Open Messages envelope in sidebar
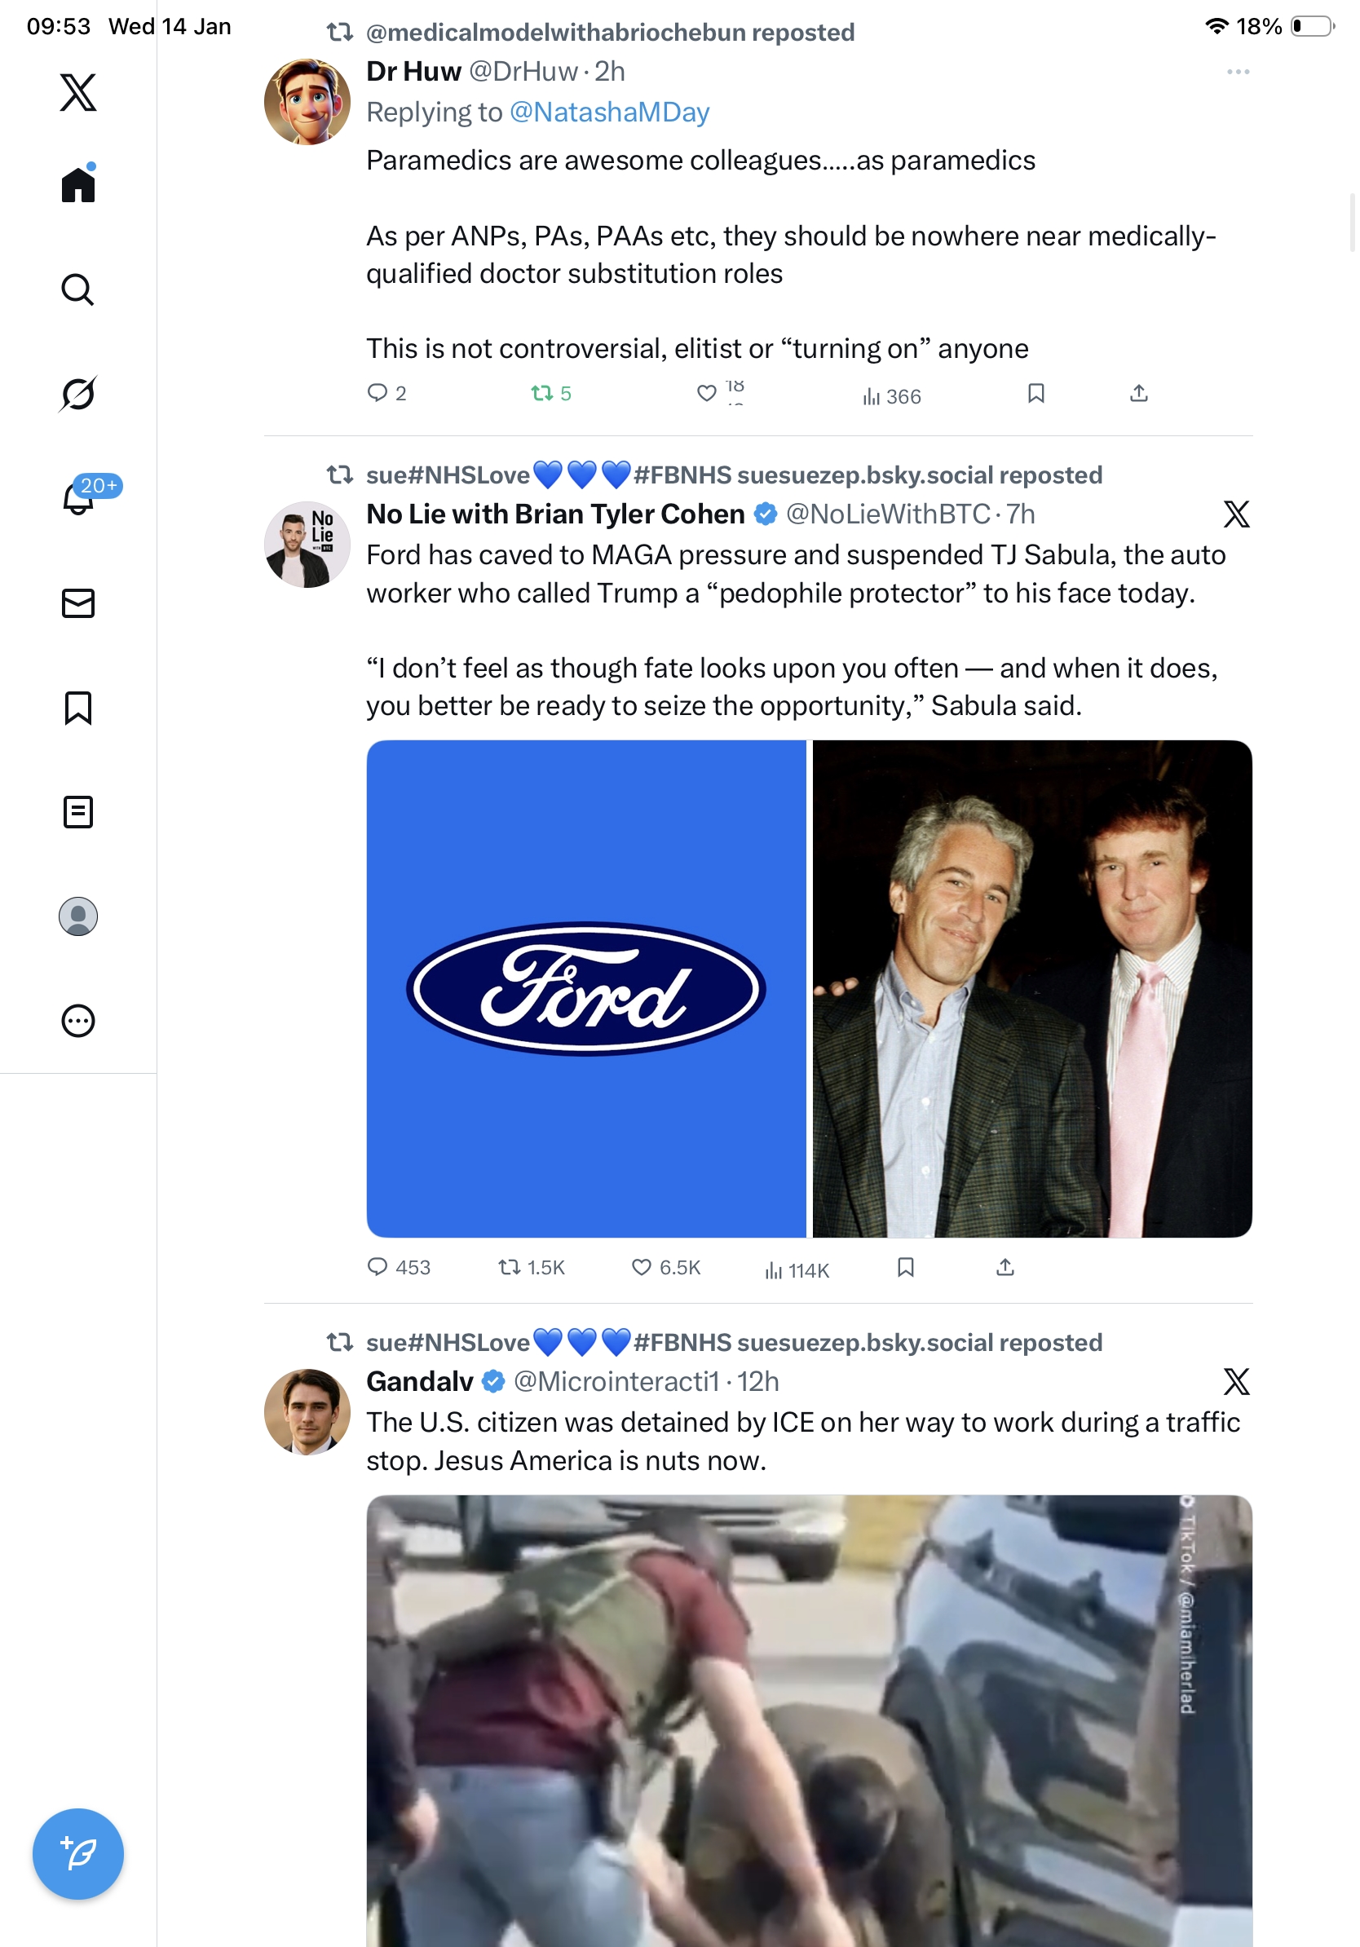 (x=78, y=603)
